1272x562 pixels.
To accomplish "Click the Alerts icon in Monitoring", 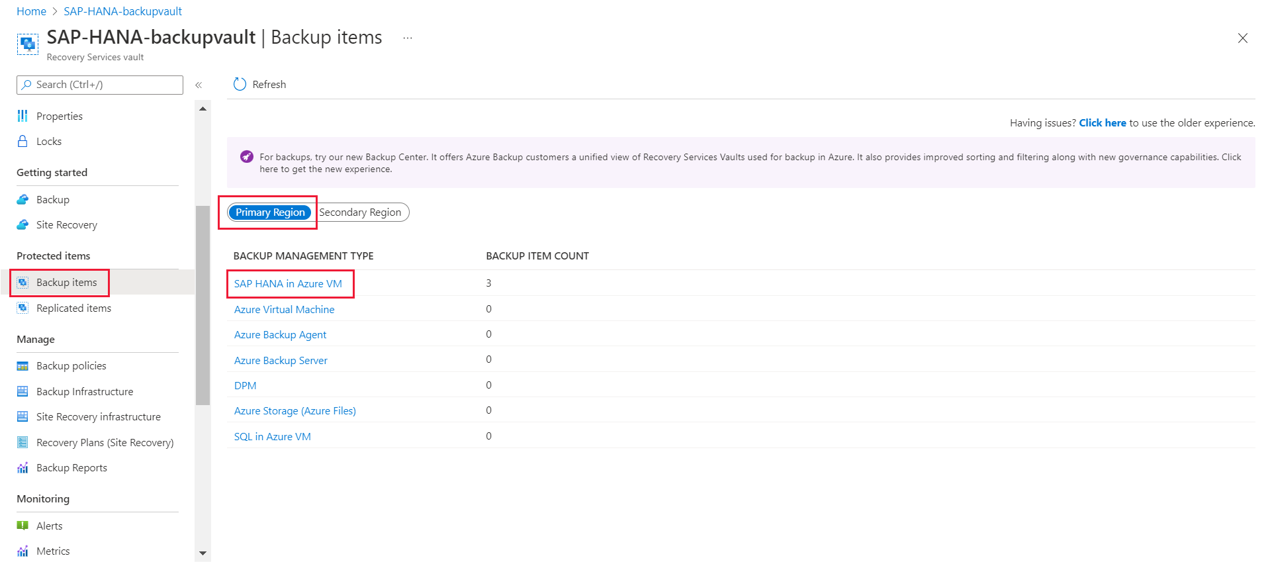I will [x=23, y=526].
